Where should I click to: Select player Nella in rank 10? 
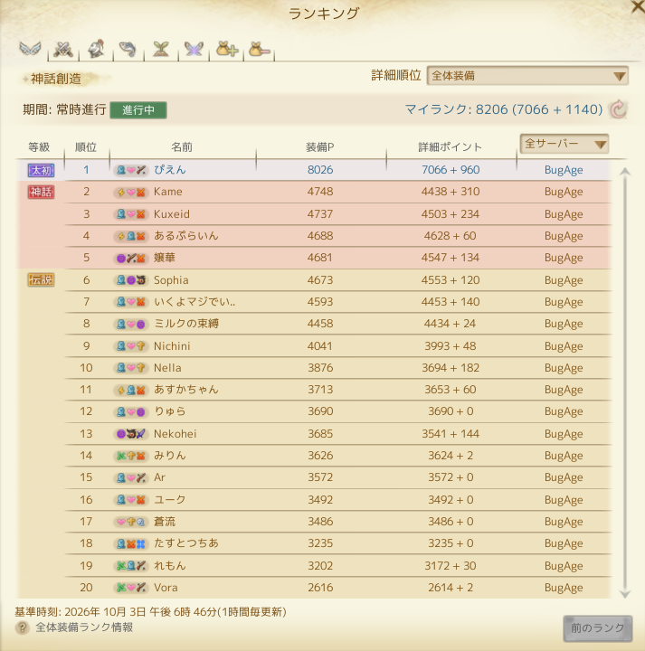click(x=167, y=368)
